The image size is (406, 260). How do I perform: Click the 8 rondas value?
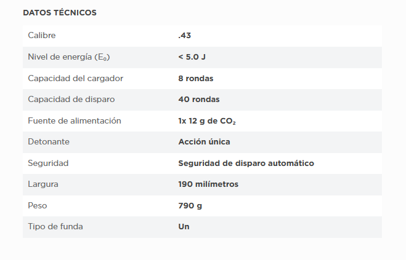tap(196, 78)
